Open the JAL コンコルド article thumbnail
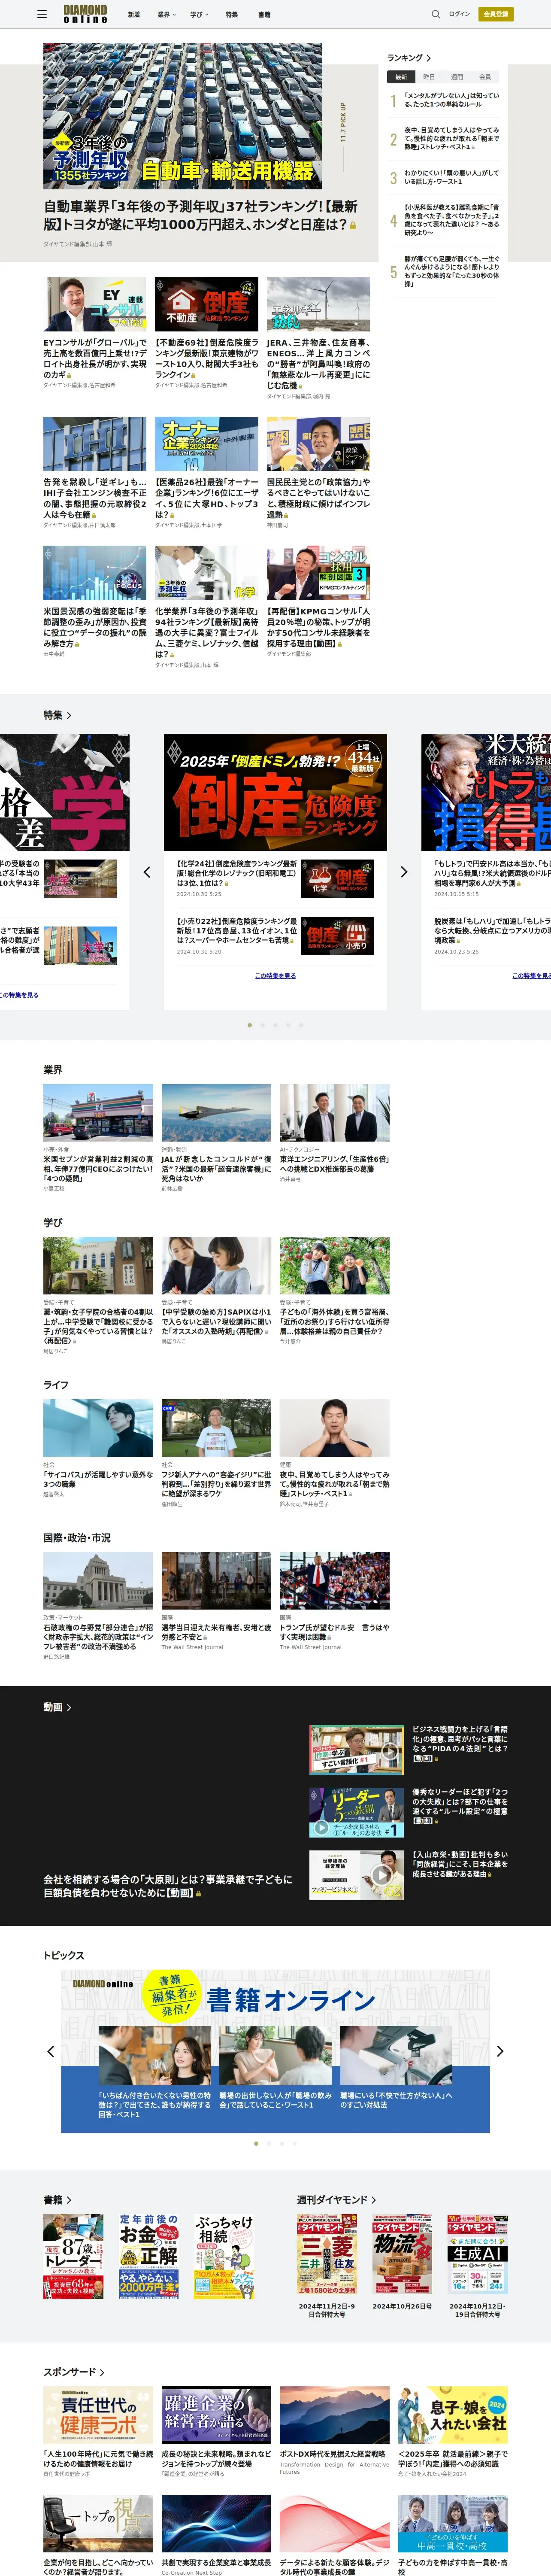This screenshot has width=551, height=2576. (216, 1113)
